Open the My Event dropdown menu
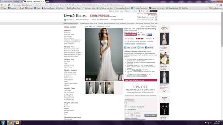 [x=69, y=20]
